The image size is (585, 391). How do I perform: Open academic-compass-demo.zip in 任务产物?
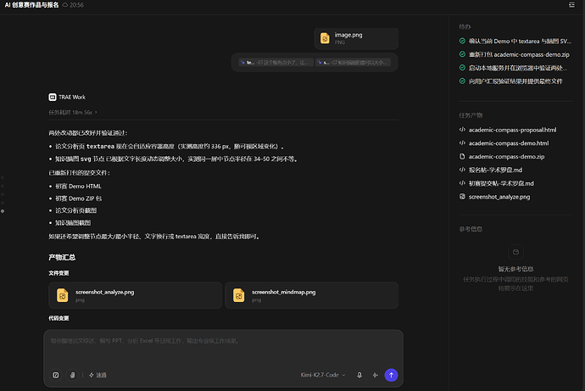(x=506, y=157)
